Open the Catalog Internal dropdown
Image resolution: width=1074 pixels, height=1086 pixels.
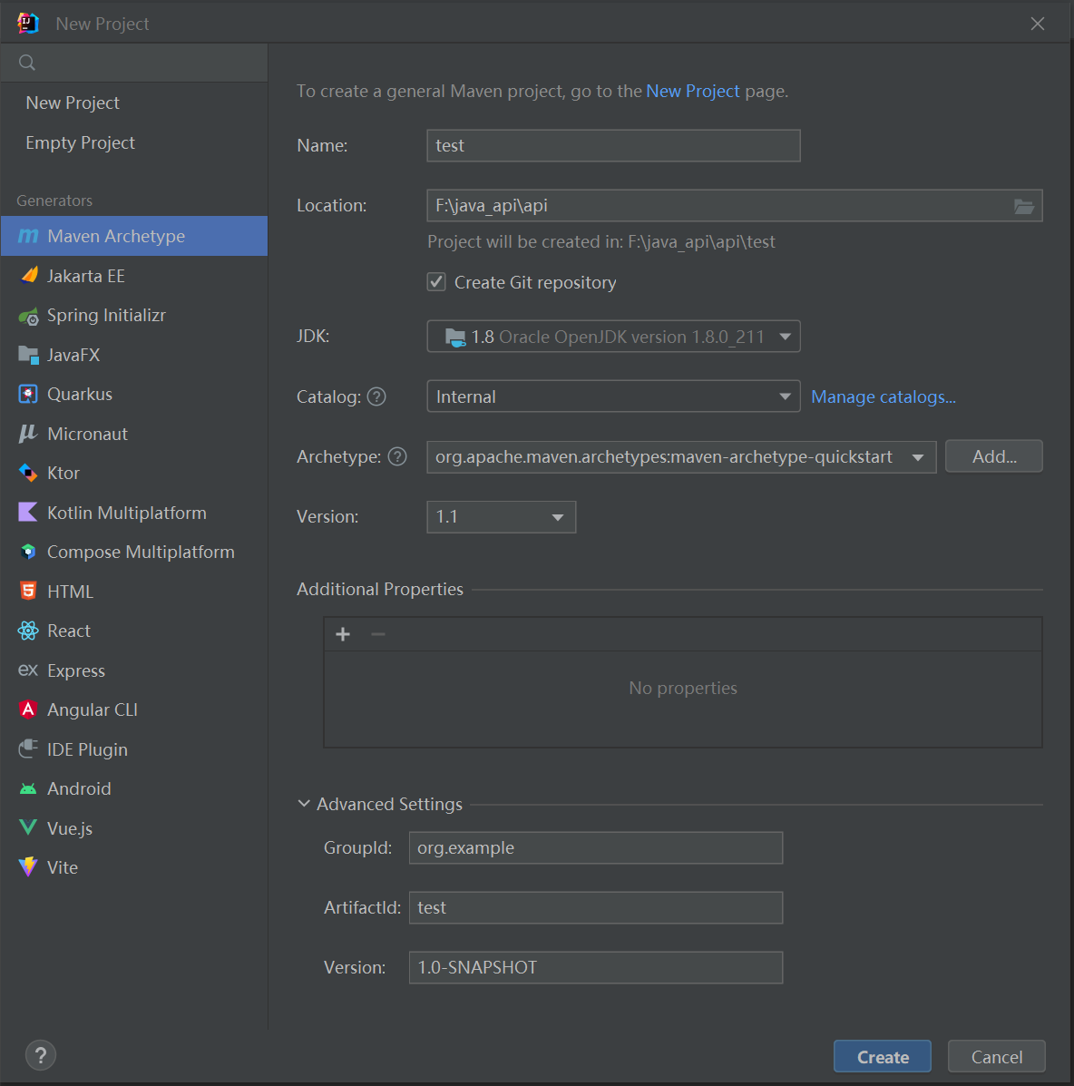pyautogui.click(x=613, y=396)
